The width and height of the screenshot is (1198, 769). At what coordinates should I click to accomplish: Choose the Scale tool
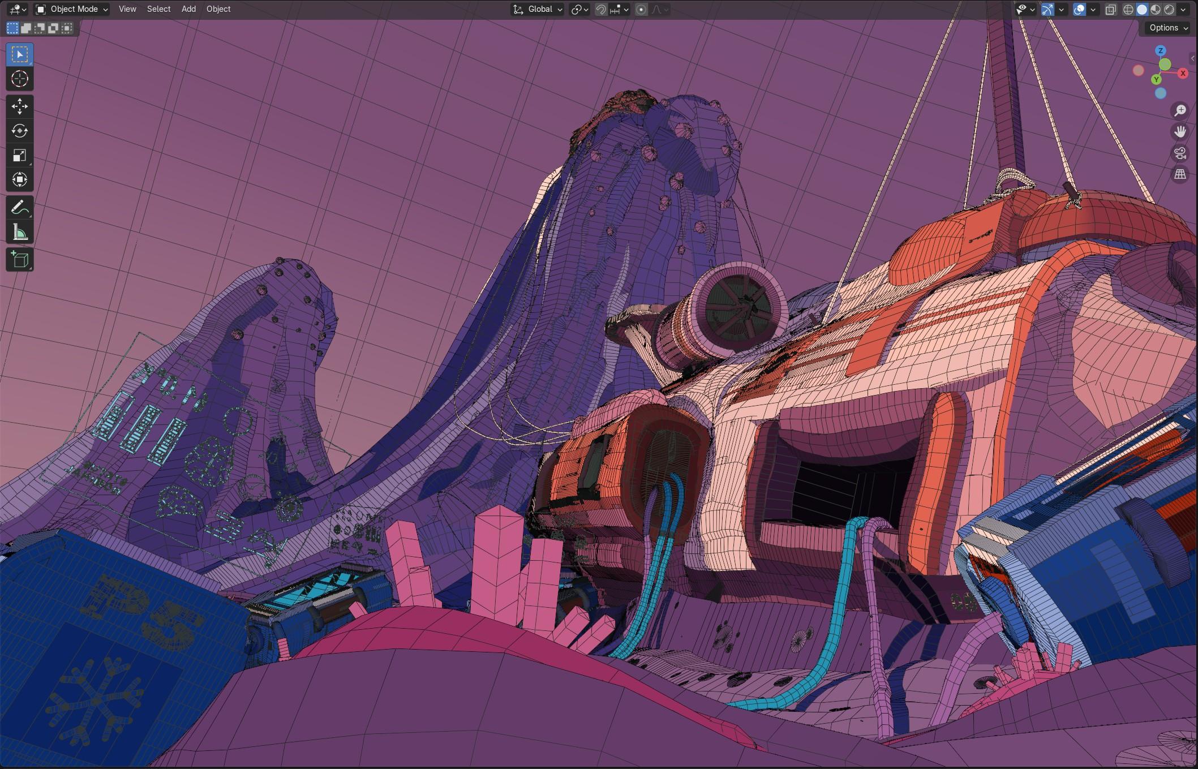coord(20,156)
